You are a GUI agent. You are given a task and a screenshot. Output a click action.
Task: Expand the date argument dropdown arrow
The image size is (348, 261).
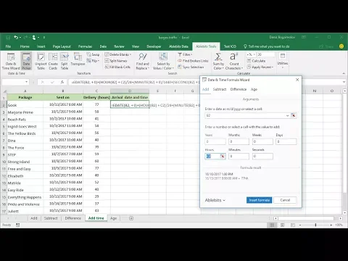pyautogui.click(x=287, y=115)
